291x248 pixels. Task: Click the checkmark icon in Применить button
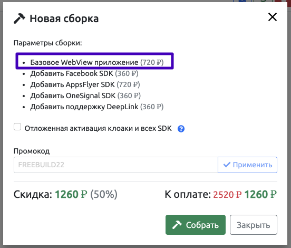point(227,165)
